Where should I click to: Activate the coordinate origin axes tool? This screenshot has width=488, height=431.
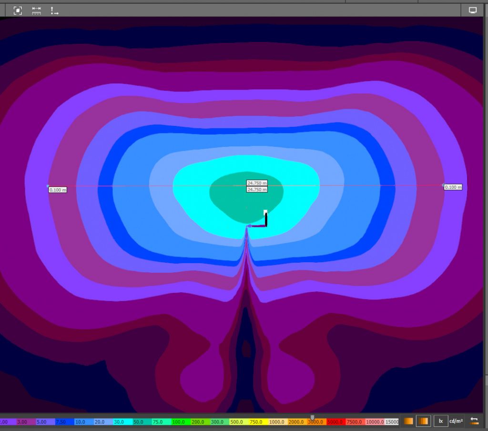54,10
